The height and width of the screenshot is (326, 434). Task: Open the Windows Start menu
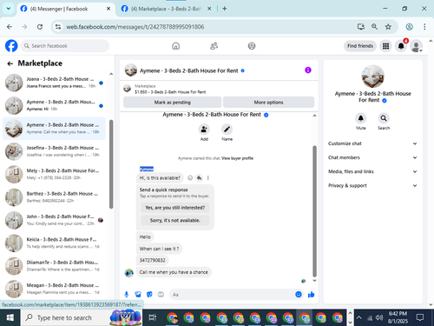click(x=10, y=317)
